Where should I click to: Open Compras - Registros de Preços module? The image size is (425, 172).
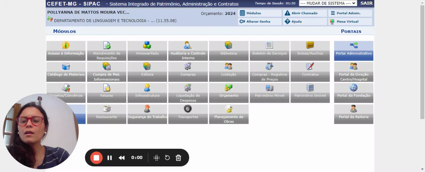tap(269, 72)
